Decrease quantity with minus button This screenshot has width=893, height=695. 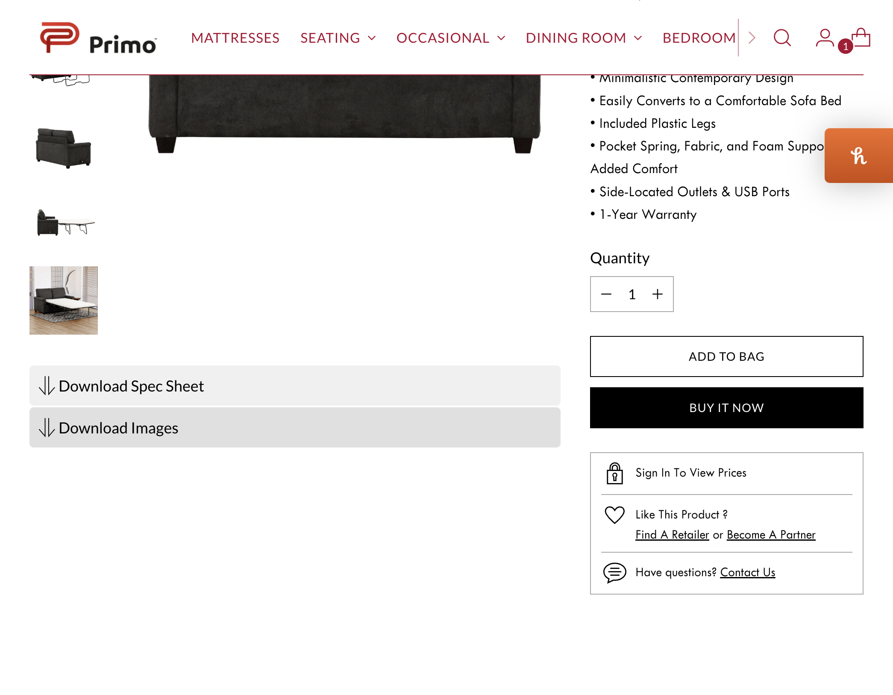coord(606,294)
